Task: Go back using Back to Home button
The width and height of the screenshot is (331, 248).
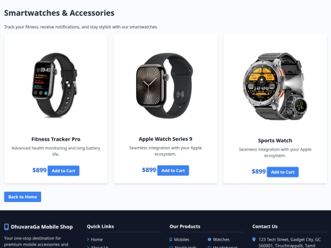Action: (23, 197)
